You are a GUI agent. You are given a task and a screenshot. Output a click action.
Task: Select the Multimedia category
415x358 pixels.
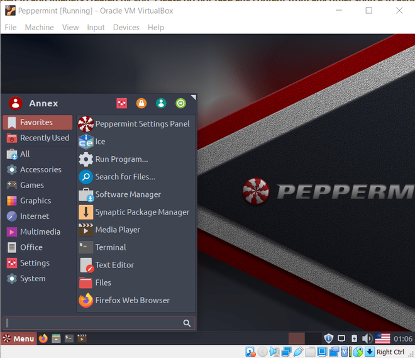[37, 232]
